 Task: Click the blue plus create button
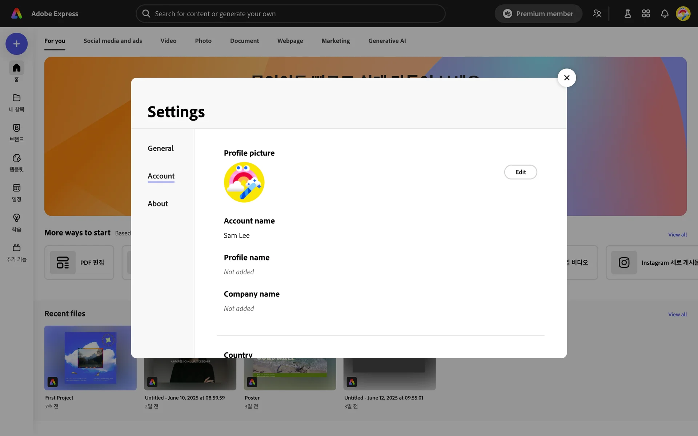click(x=16, y=44)
